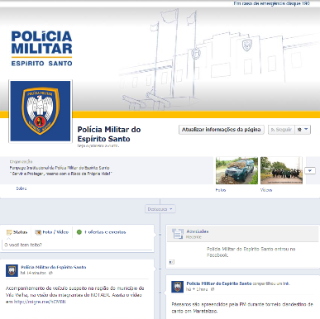Click the Foto / Vídeo camera icon
The width and height of the screenshot is (320, 319).
[x=38, y=232]
